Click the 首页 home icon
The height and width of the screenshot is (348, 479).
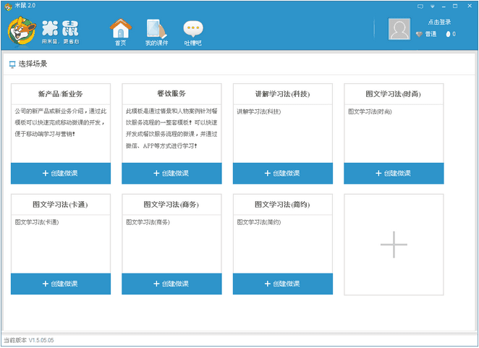pyautogui.click(x=121, y=30)
